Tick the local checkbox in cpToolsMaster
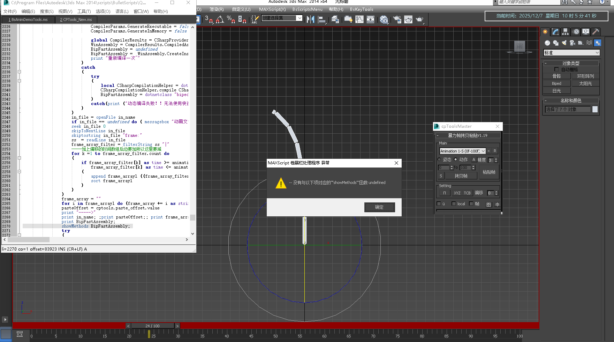Image resolution: width=614 pixels, height=342 pixels. 454,204
